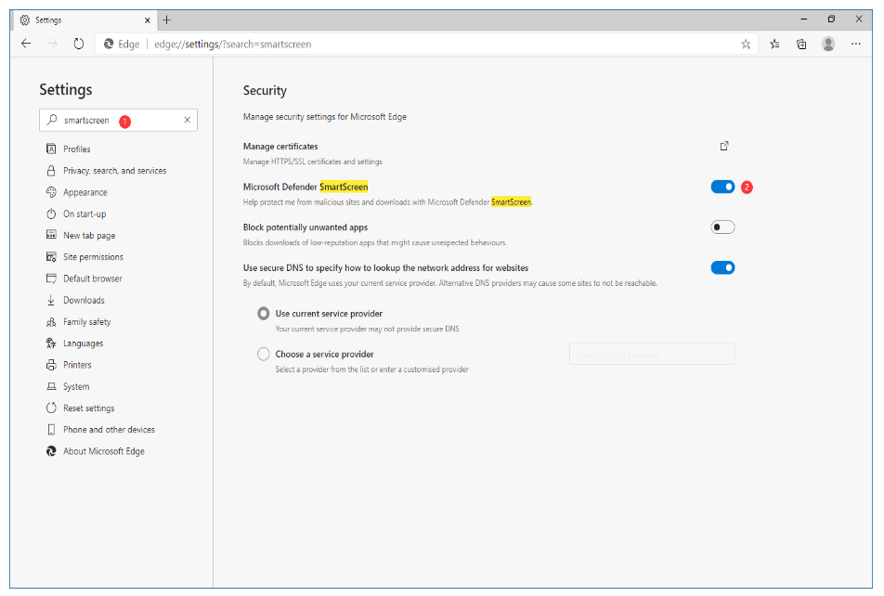884x596 pixels.
Task: Click the forward navigation arrow
Action: (52, 44)
